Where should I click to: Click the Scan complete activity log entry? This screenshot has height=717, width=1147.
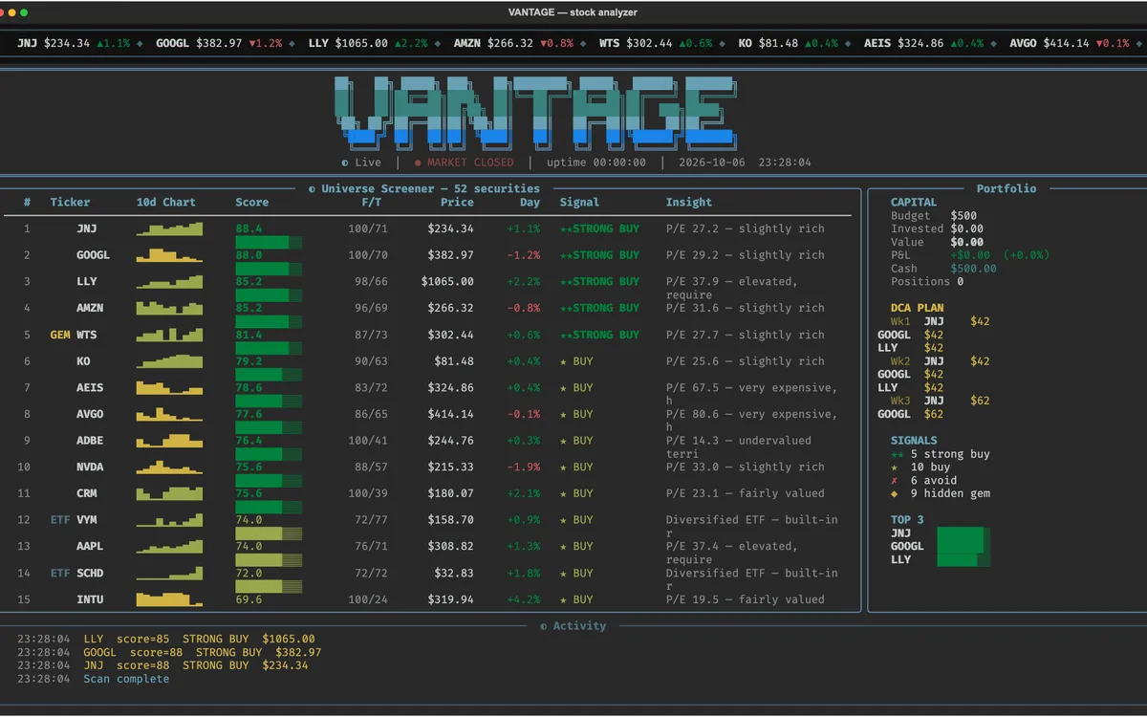tap(126, 679)
